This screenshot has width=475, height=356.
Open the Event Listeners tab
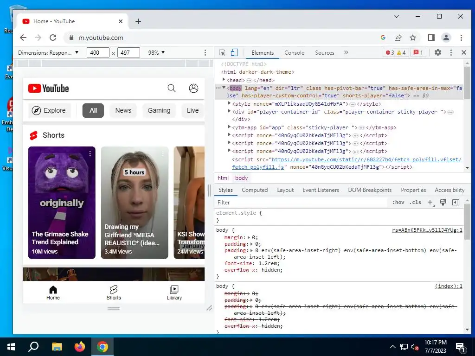321,190
